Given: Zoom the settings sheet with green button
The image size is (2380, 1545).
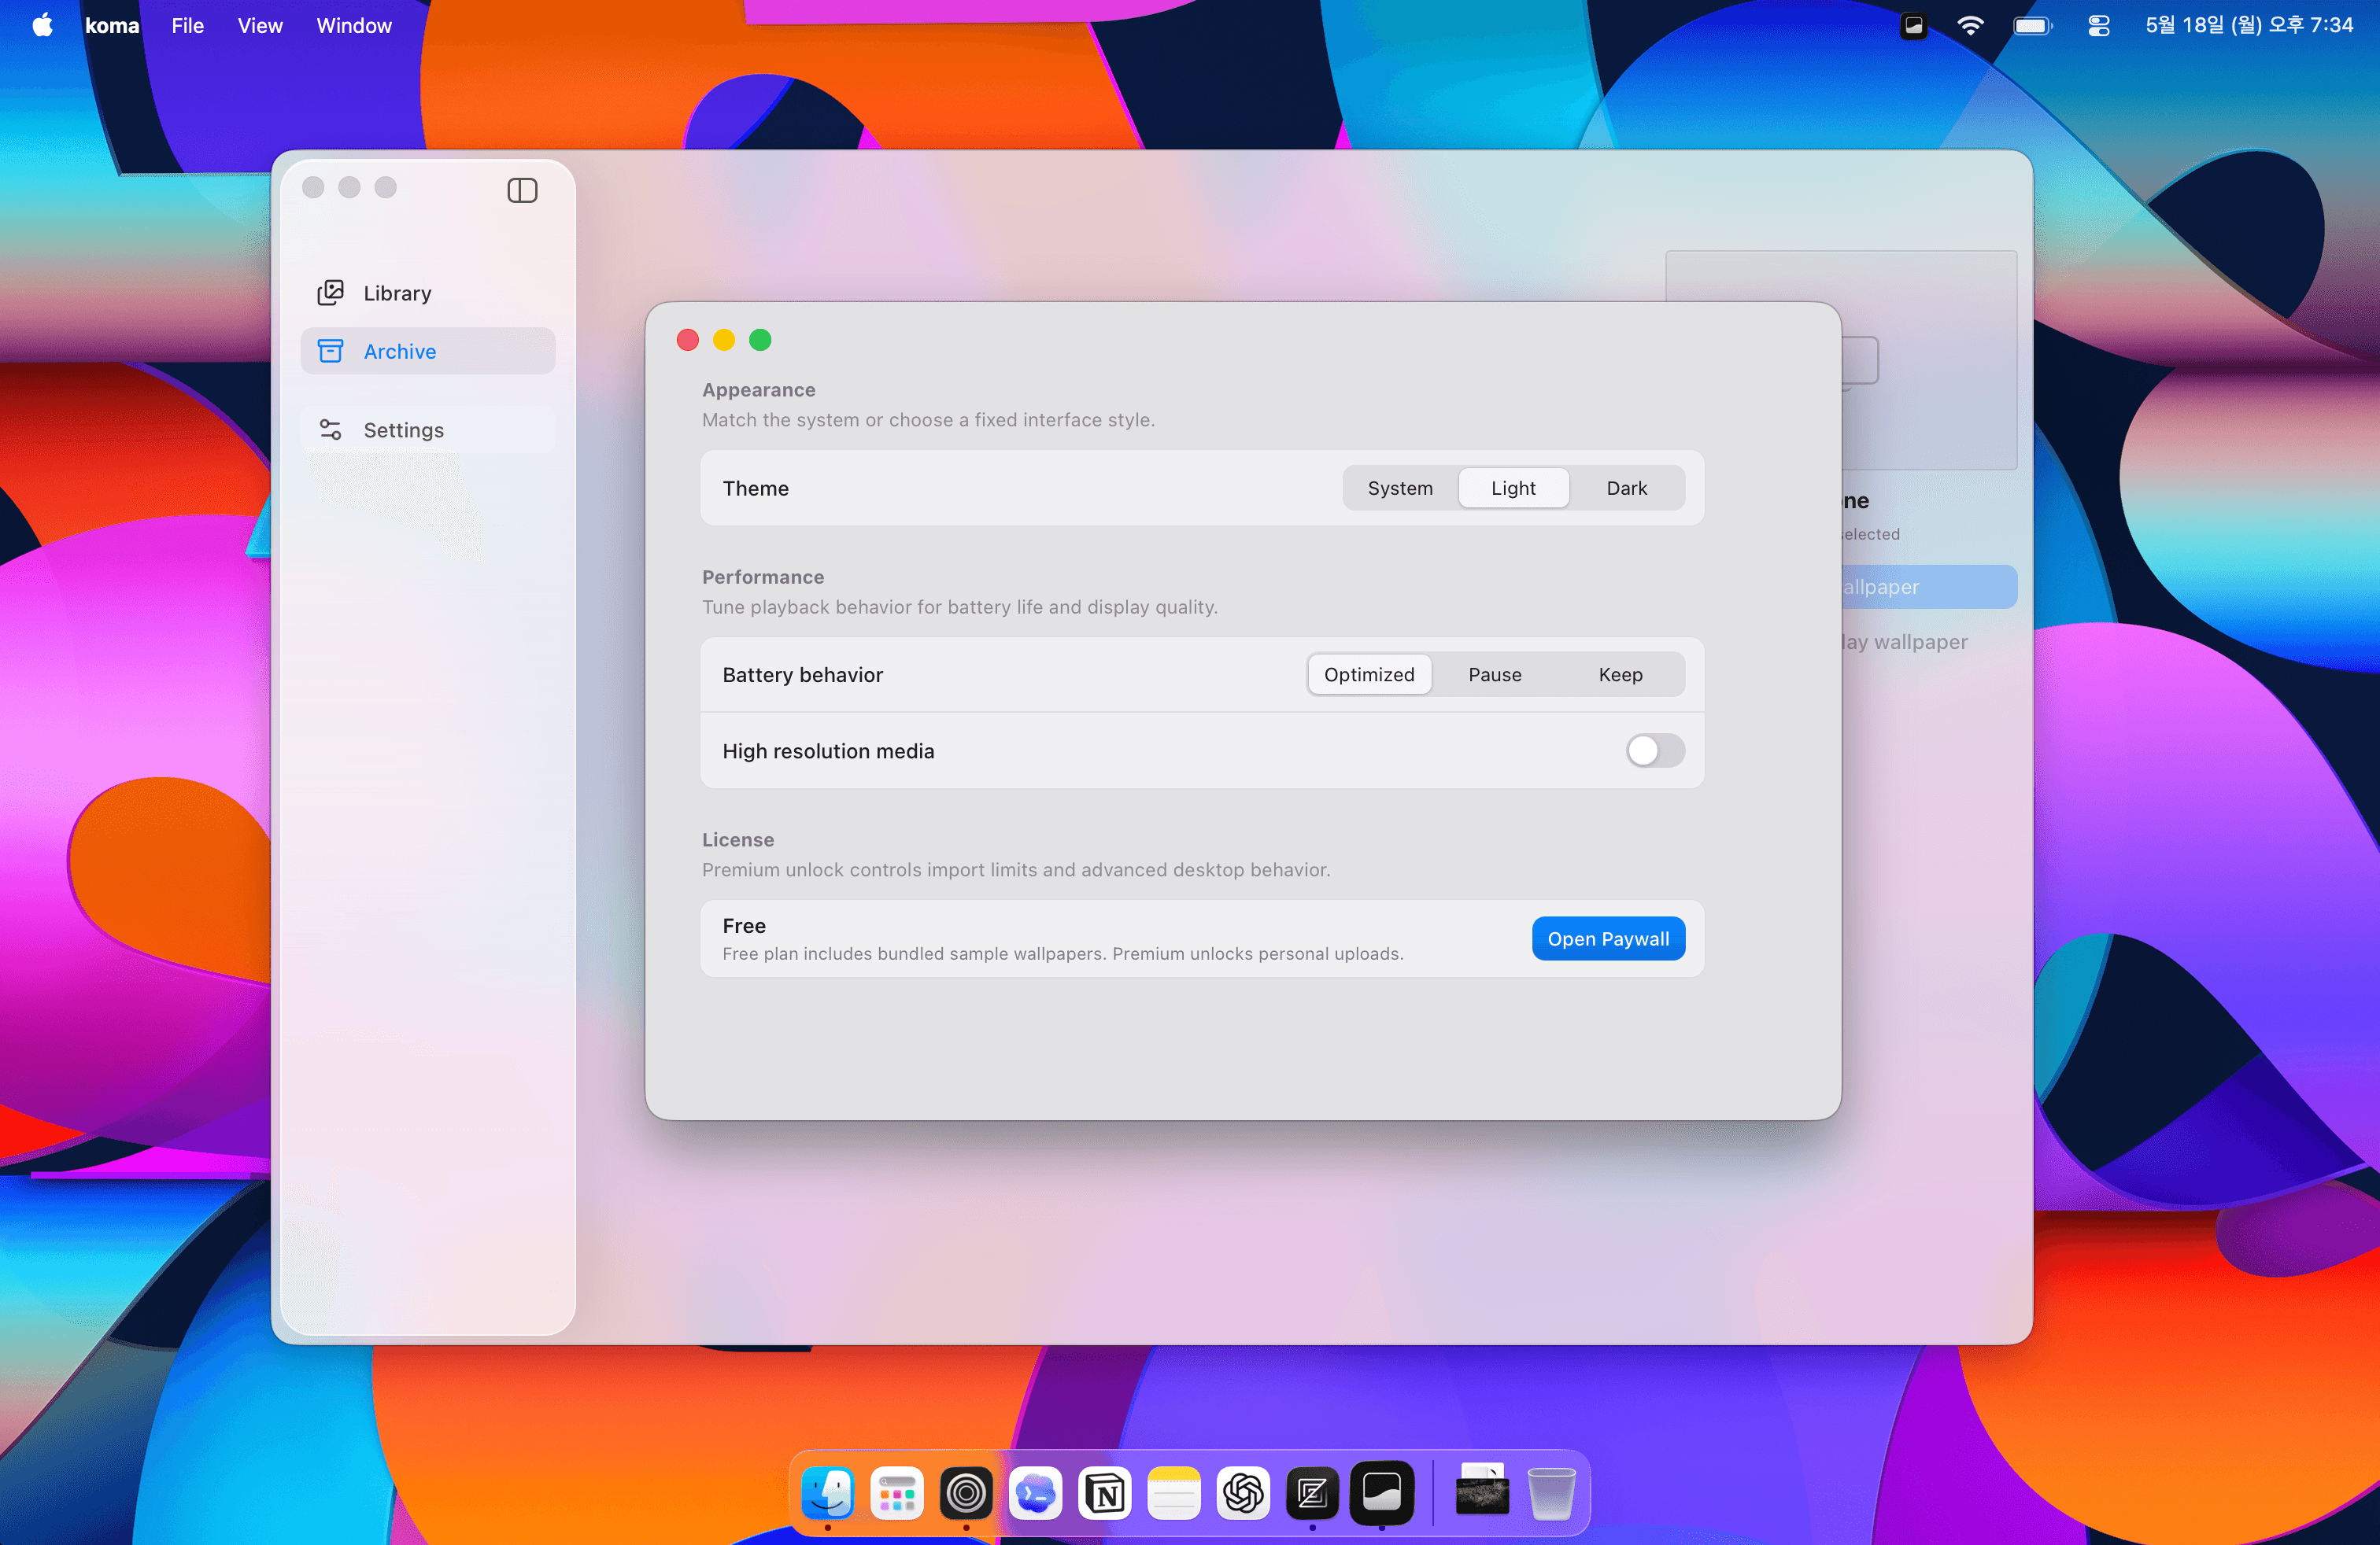Looking at the screenshot, I should point(760,340).
